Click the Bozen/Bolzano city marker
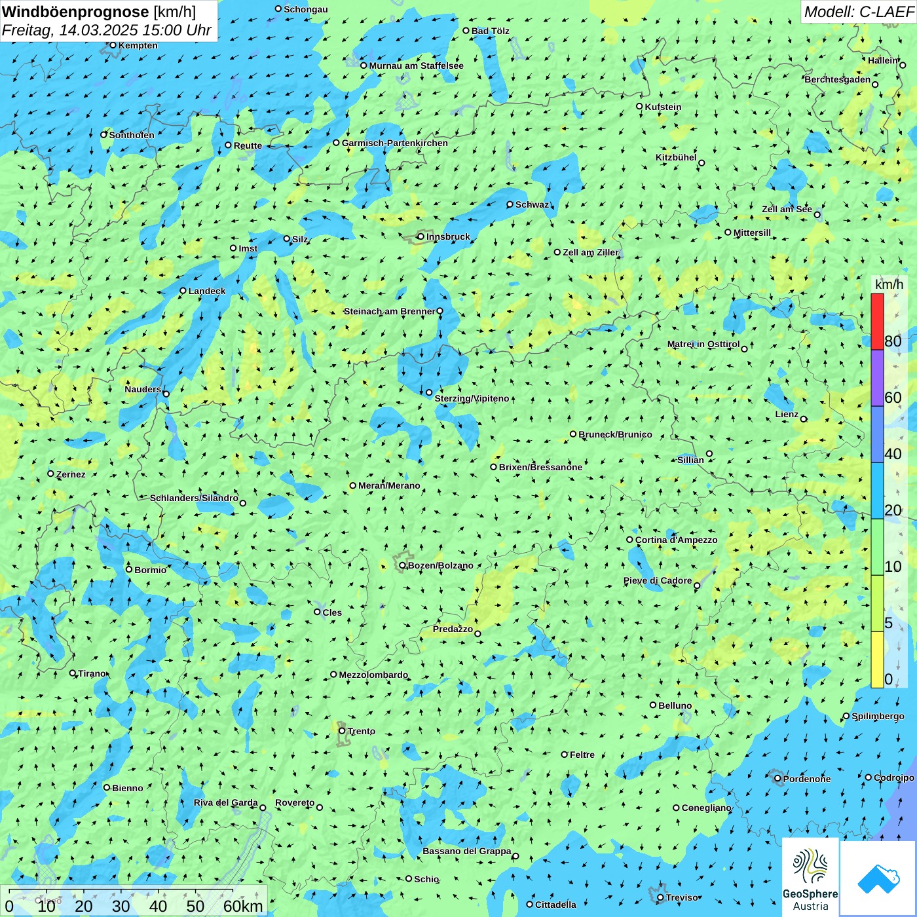Viewport: 917px width, 917px height. [x=403, y=565]
